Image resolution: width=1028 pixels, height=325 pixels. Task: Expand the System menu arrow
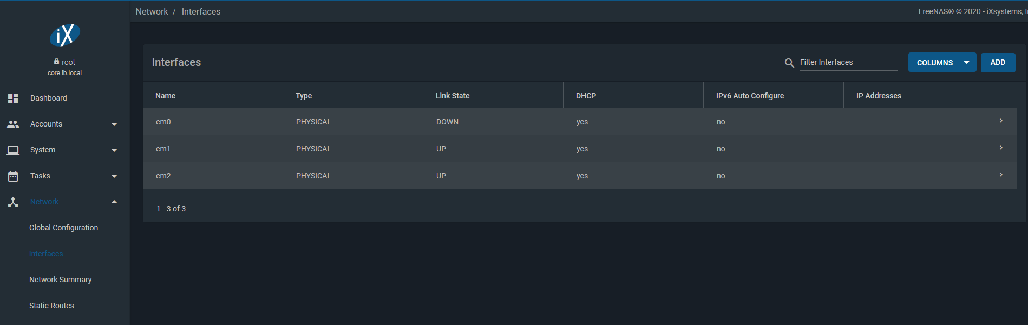tap(114, 150)
